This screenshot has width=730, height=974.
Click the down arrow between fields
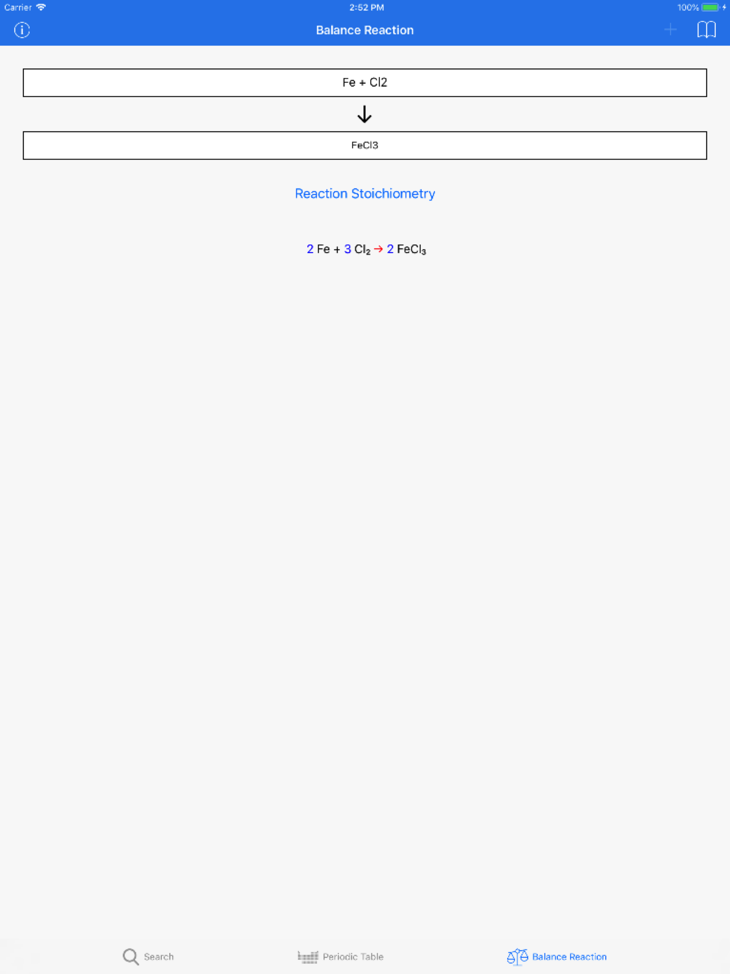point(365,114)
